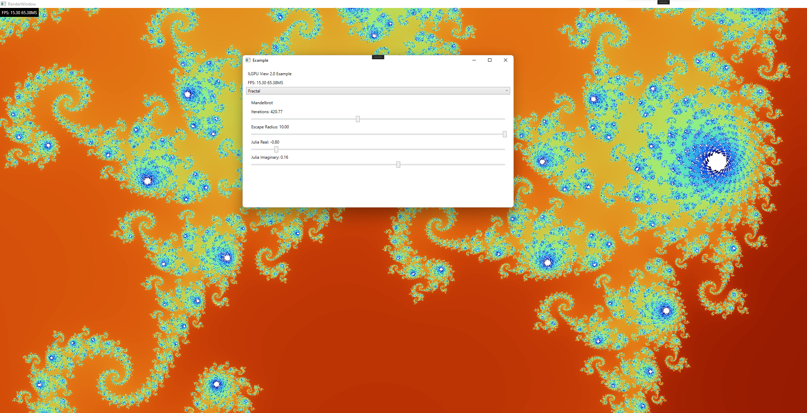Click the Fractal dropdown chevron arrow
The height and width of the screenshot is (413, 807).
[507, 91]
